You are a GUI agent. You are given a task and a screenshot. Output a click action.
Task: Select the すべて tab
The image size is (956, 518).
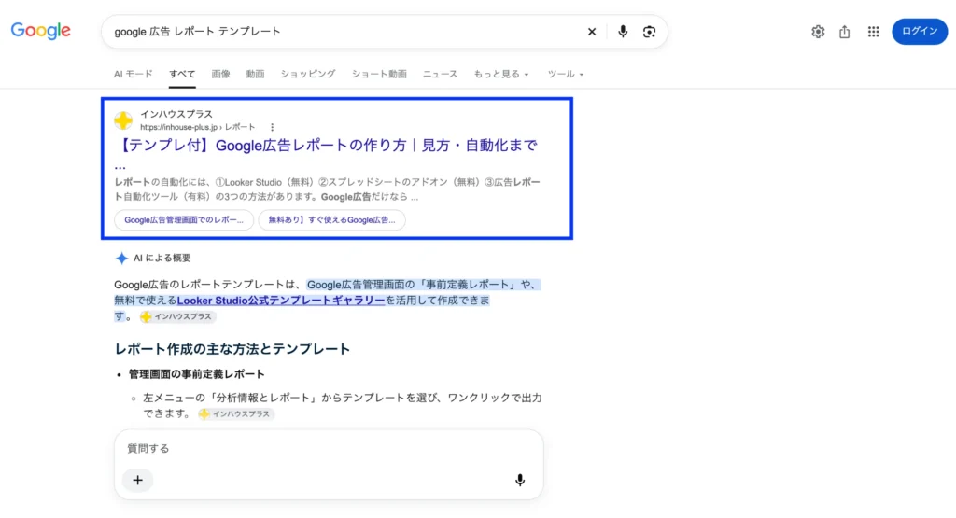[x=182, y=74]
